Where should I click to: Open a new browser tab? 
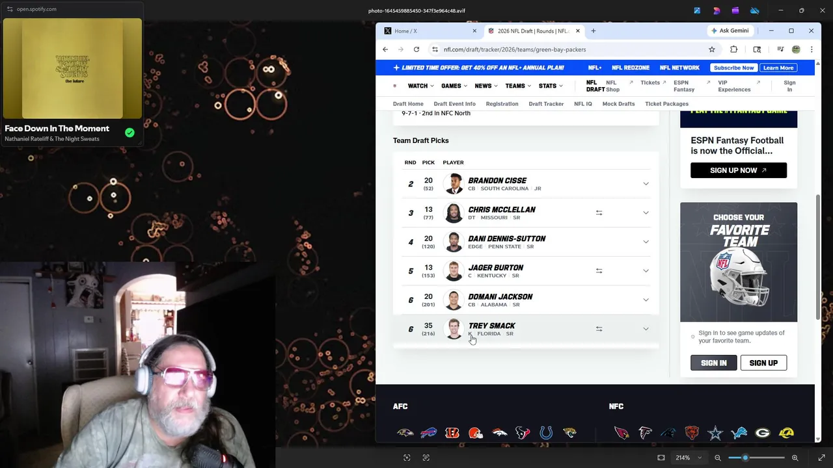click(x=593, y=31)
